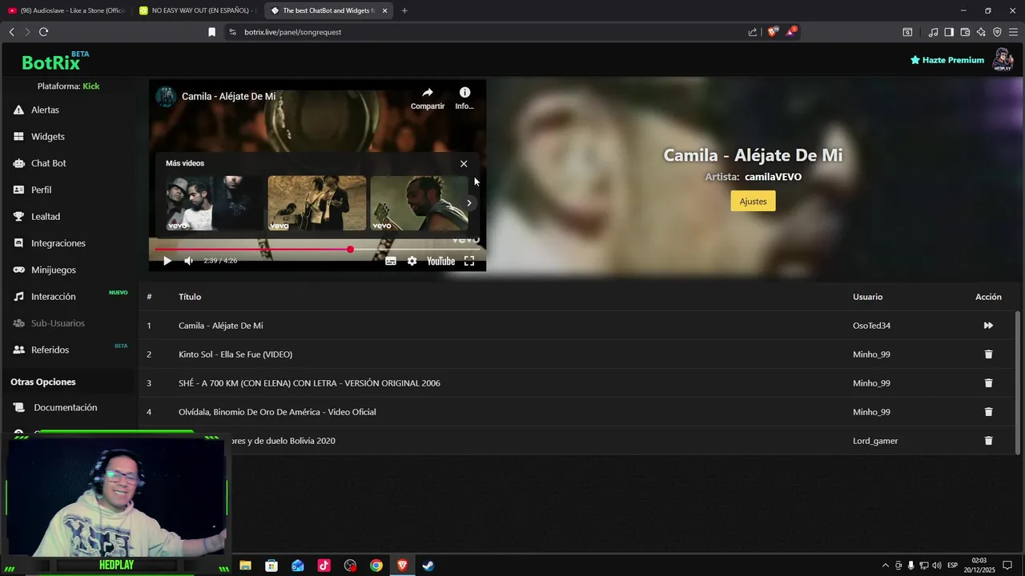The image size is (1025, 576).
Task: Open Lealtad in the sidebar
Action: pos(45,217)
